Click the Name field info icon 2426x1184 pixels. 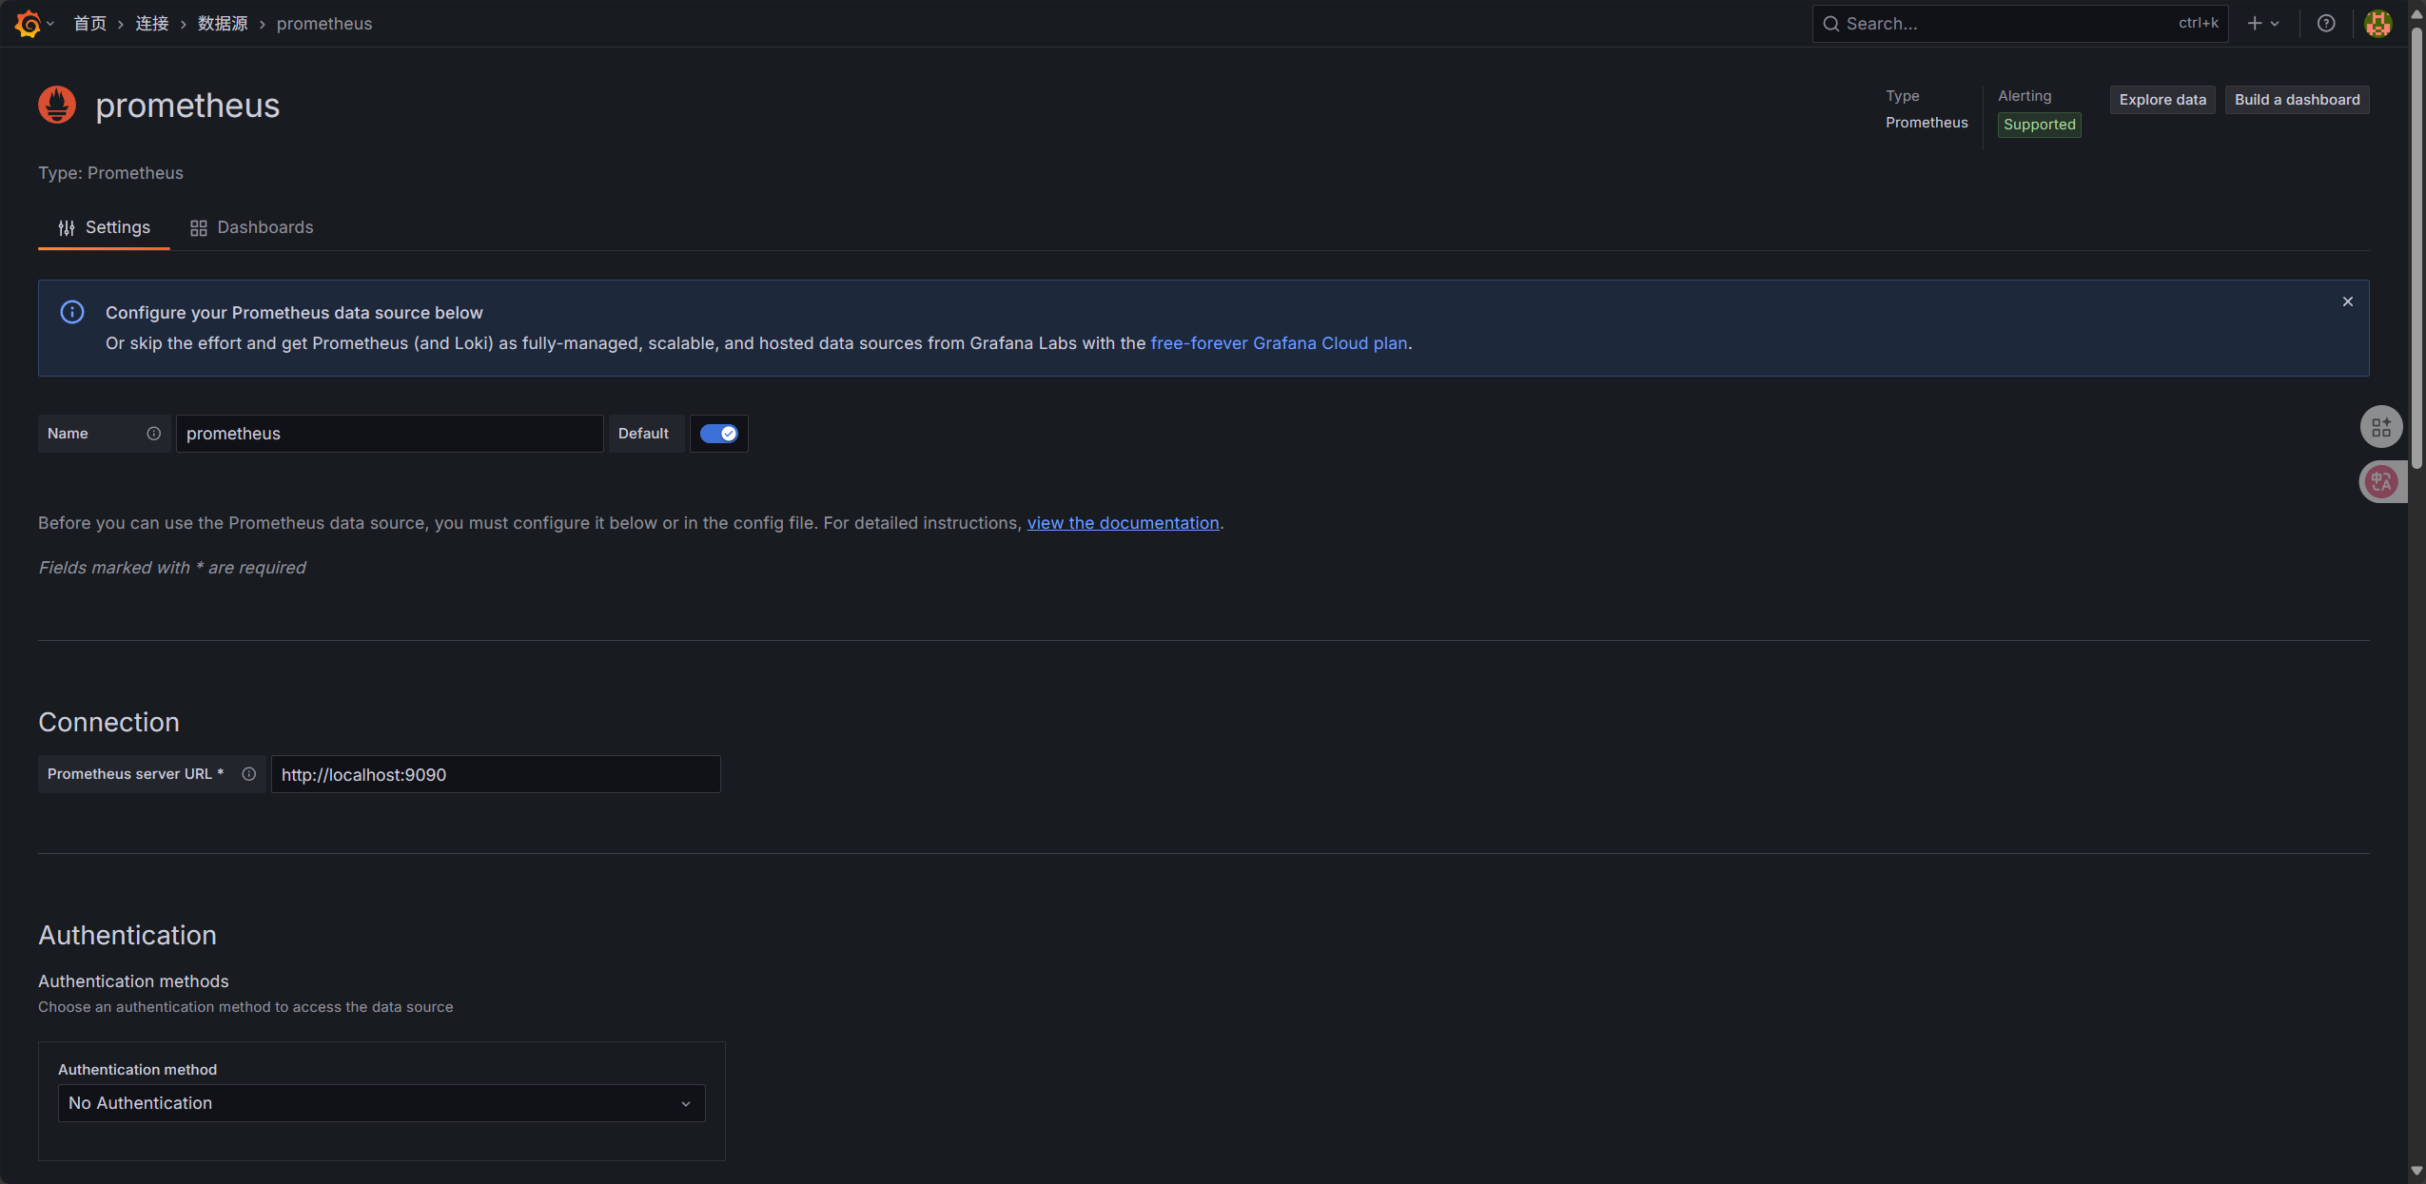[x=153, y=434]
